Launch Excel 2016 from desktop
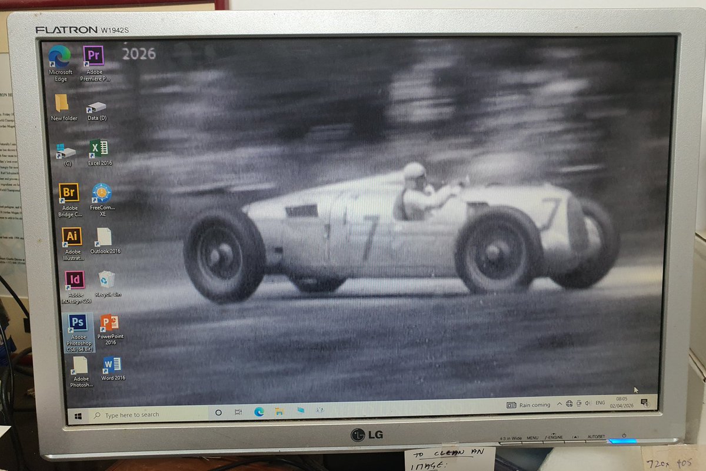 click(99, 152)
